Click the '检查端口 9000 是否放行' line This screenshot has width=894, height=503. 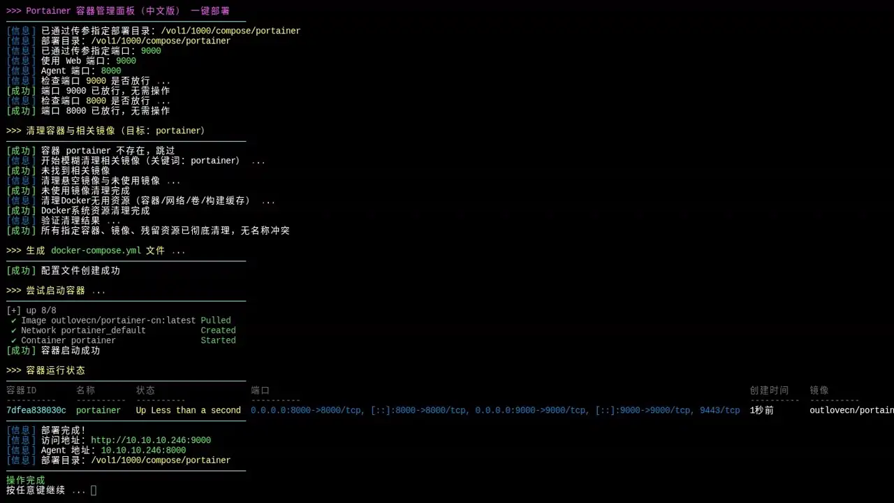(x=89, y=81)
